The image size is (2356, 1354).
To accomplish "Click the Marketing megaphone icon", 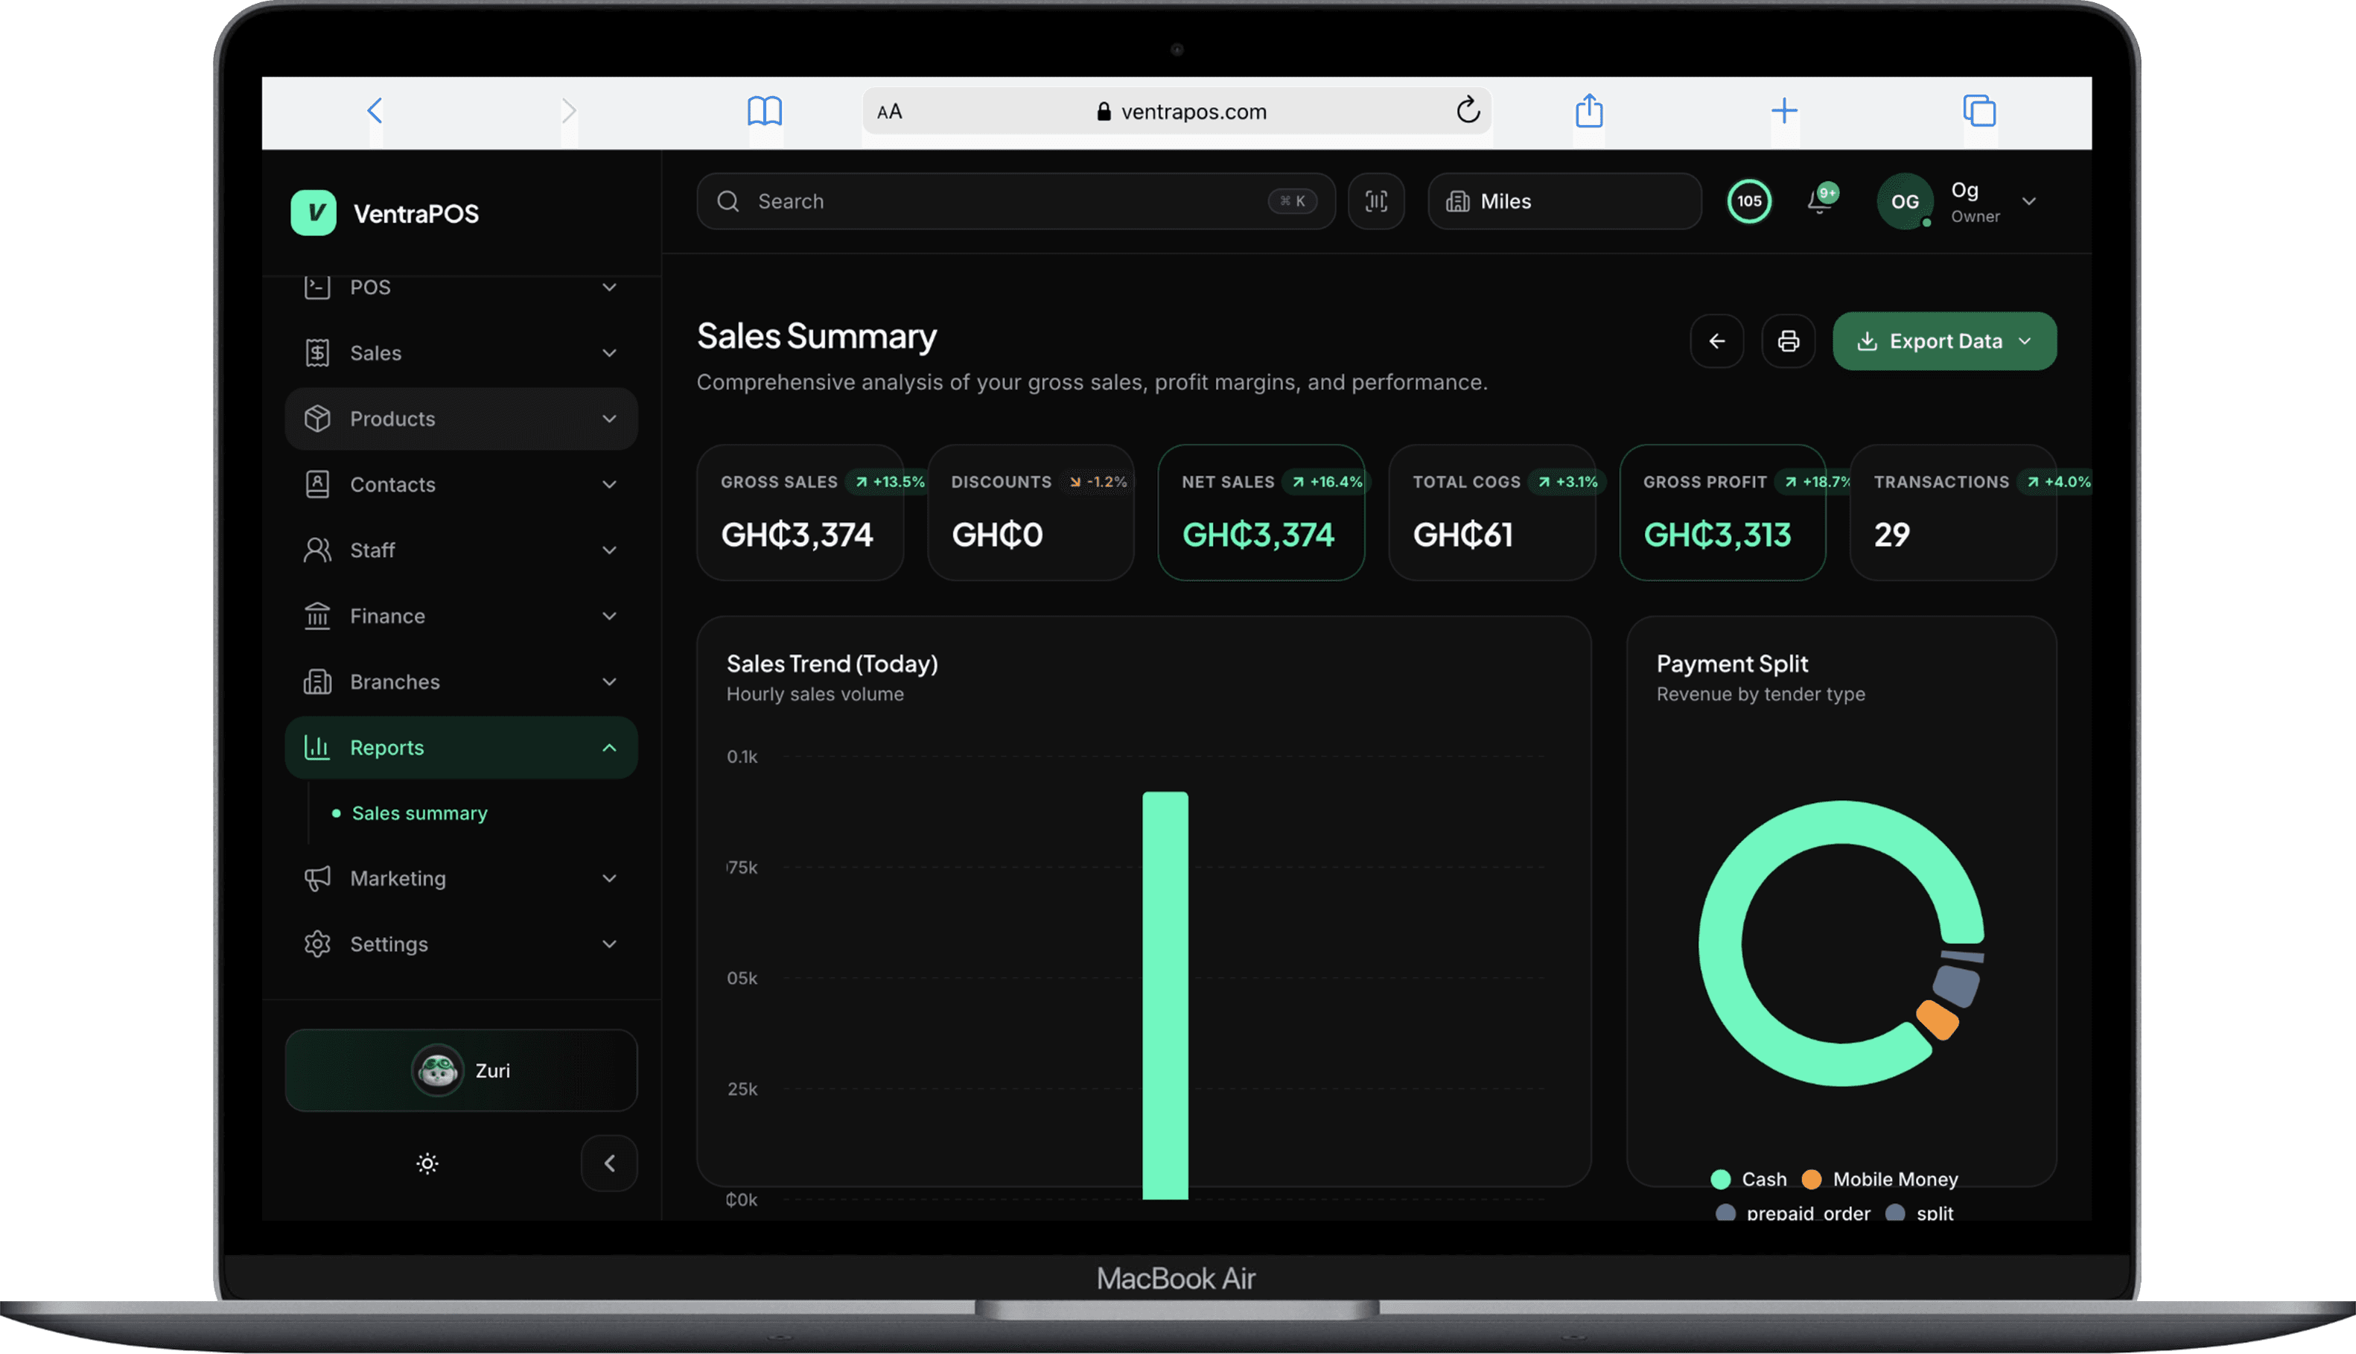I will [x=317, y=879].
